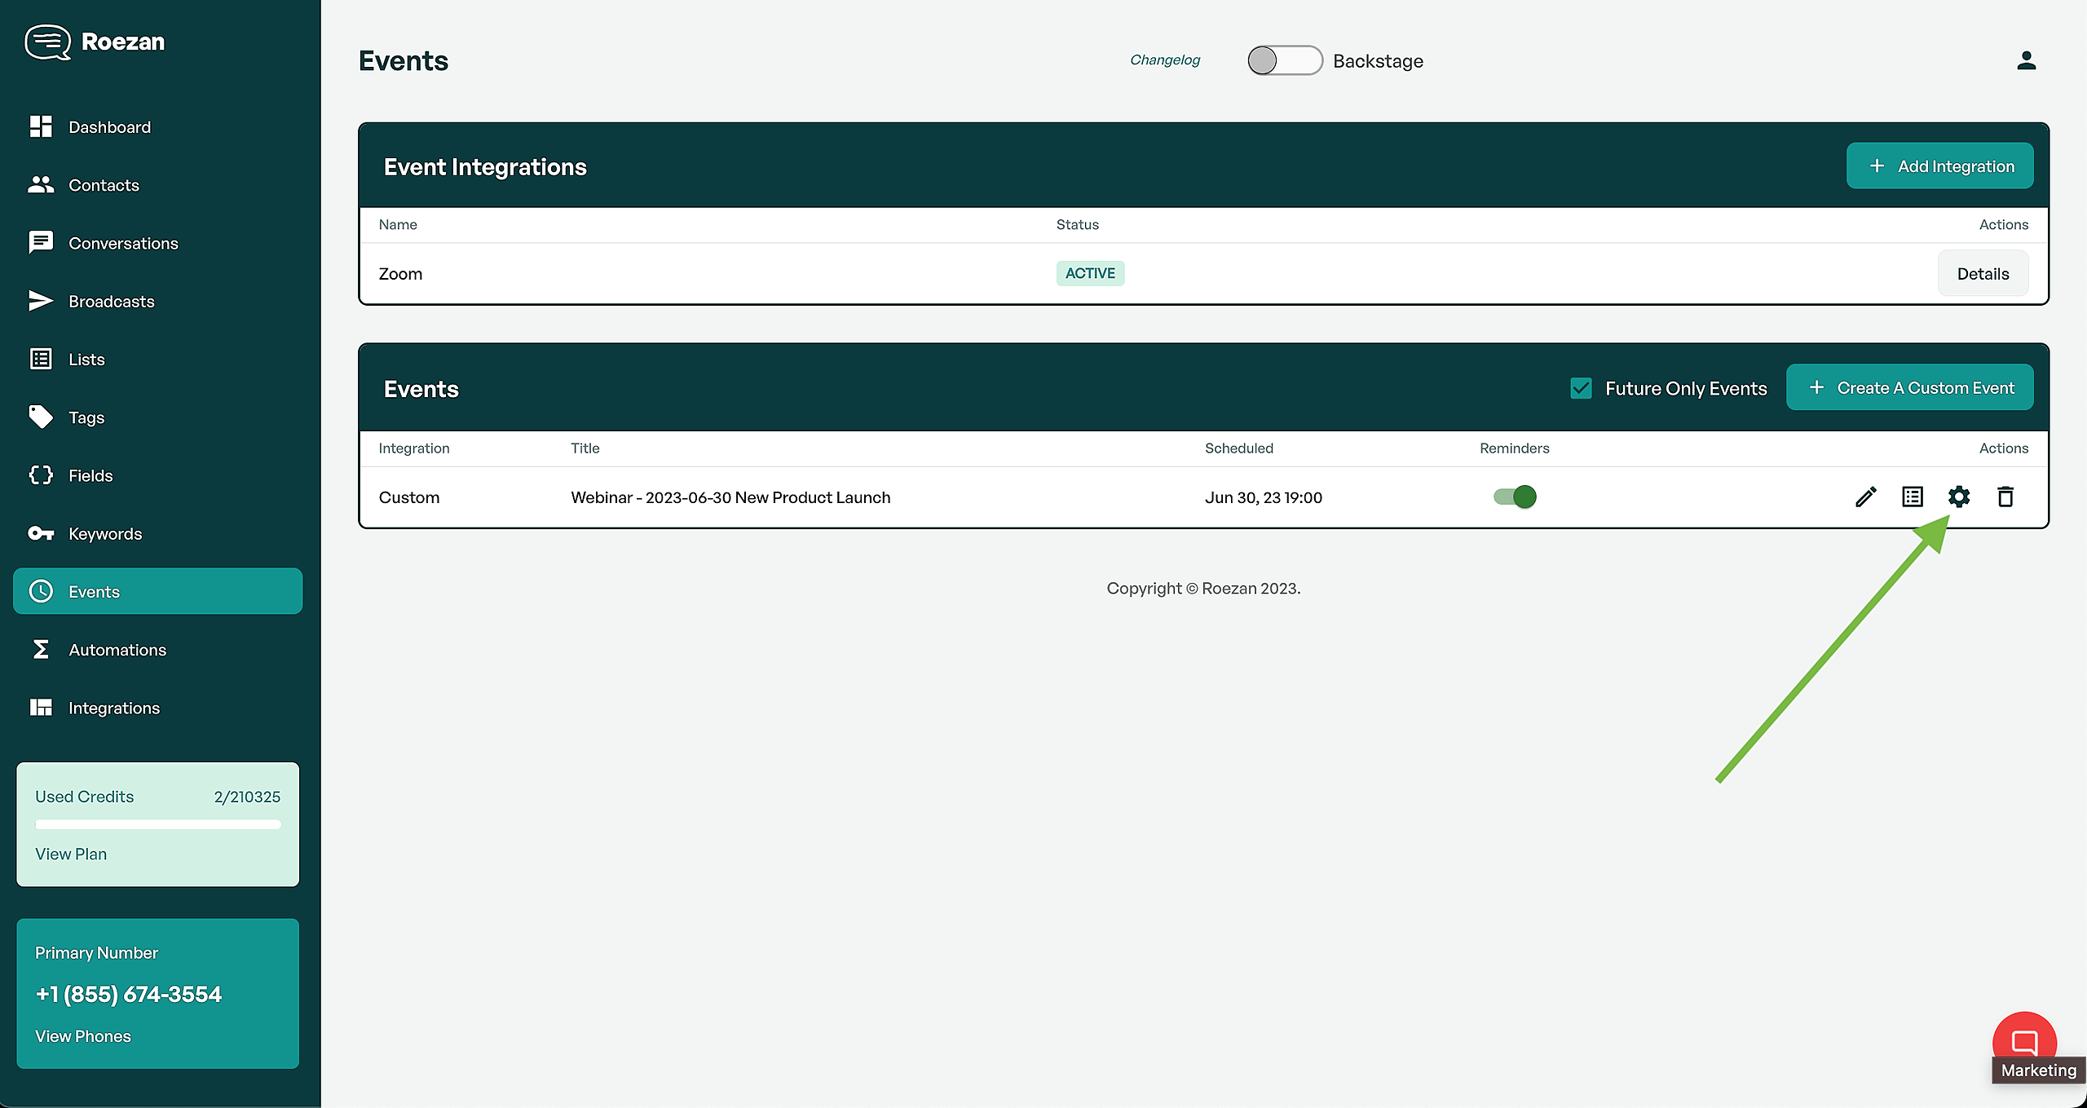Toggle the Backstage switch
This screenshot has width=2087, height=1108.
tap(1284, 60)
